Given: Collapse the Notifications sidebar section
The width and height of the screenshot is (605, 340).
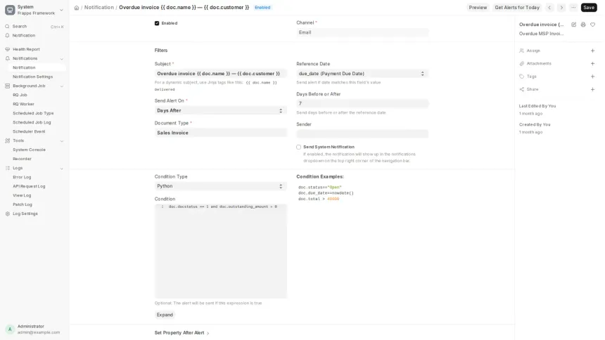Looking at the screenshot, I should click(62, 58).
